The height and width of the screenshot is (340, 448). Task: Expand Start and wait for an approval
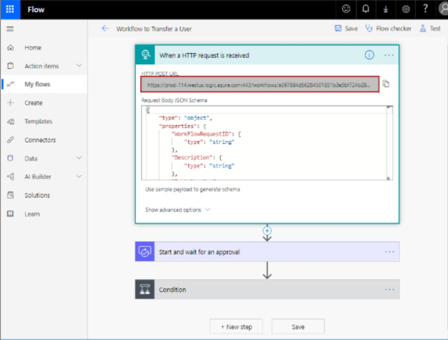click(x=268, y=252)
